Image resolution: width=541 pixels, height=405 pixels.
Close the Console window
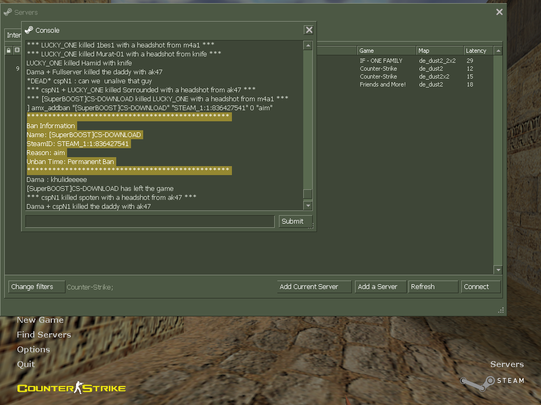[309, 30]
